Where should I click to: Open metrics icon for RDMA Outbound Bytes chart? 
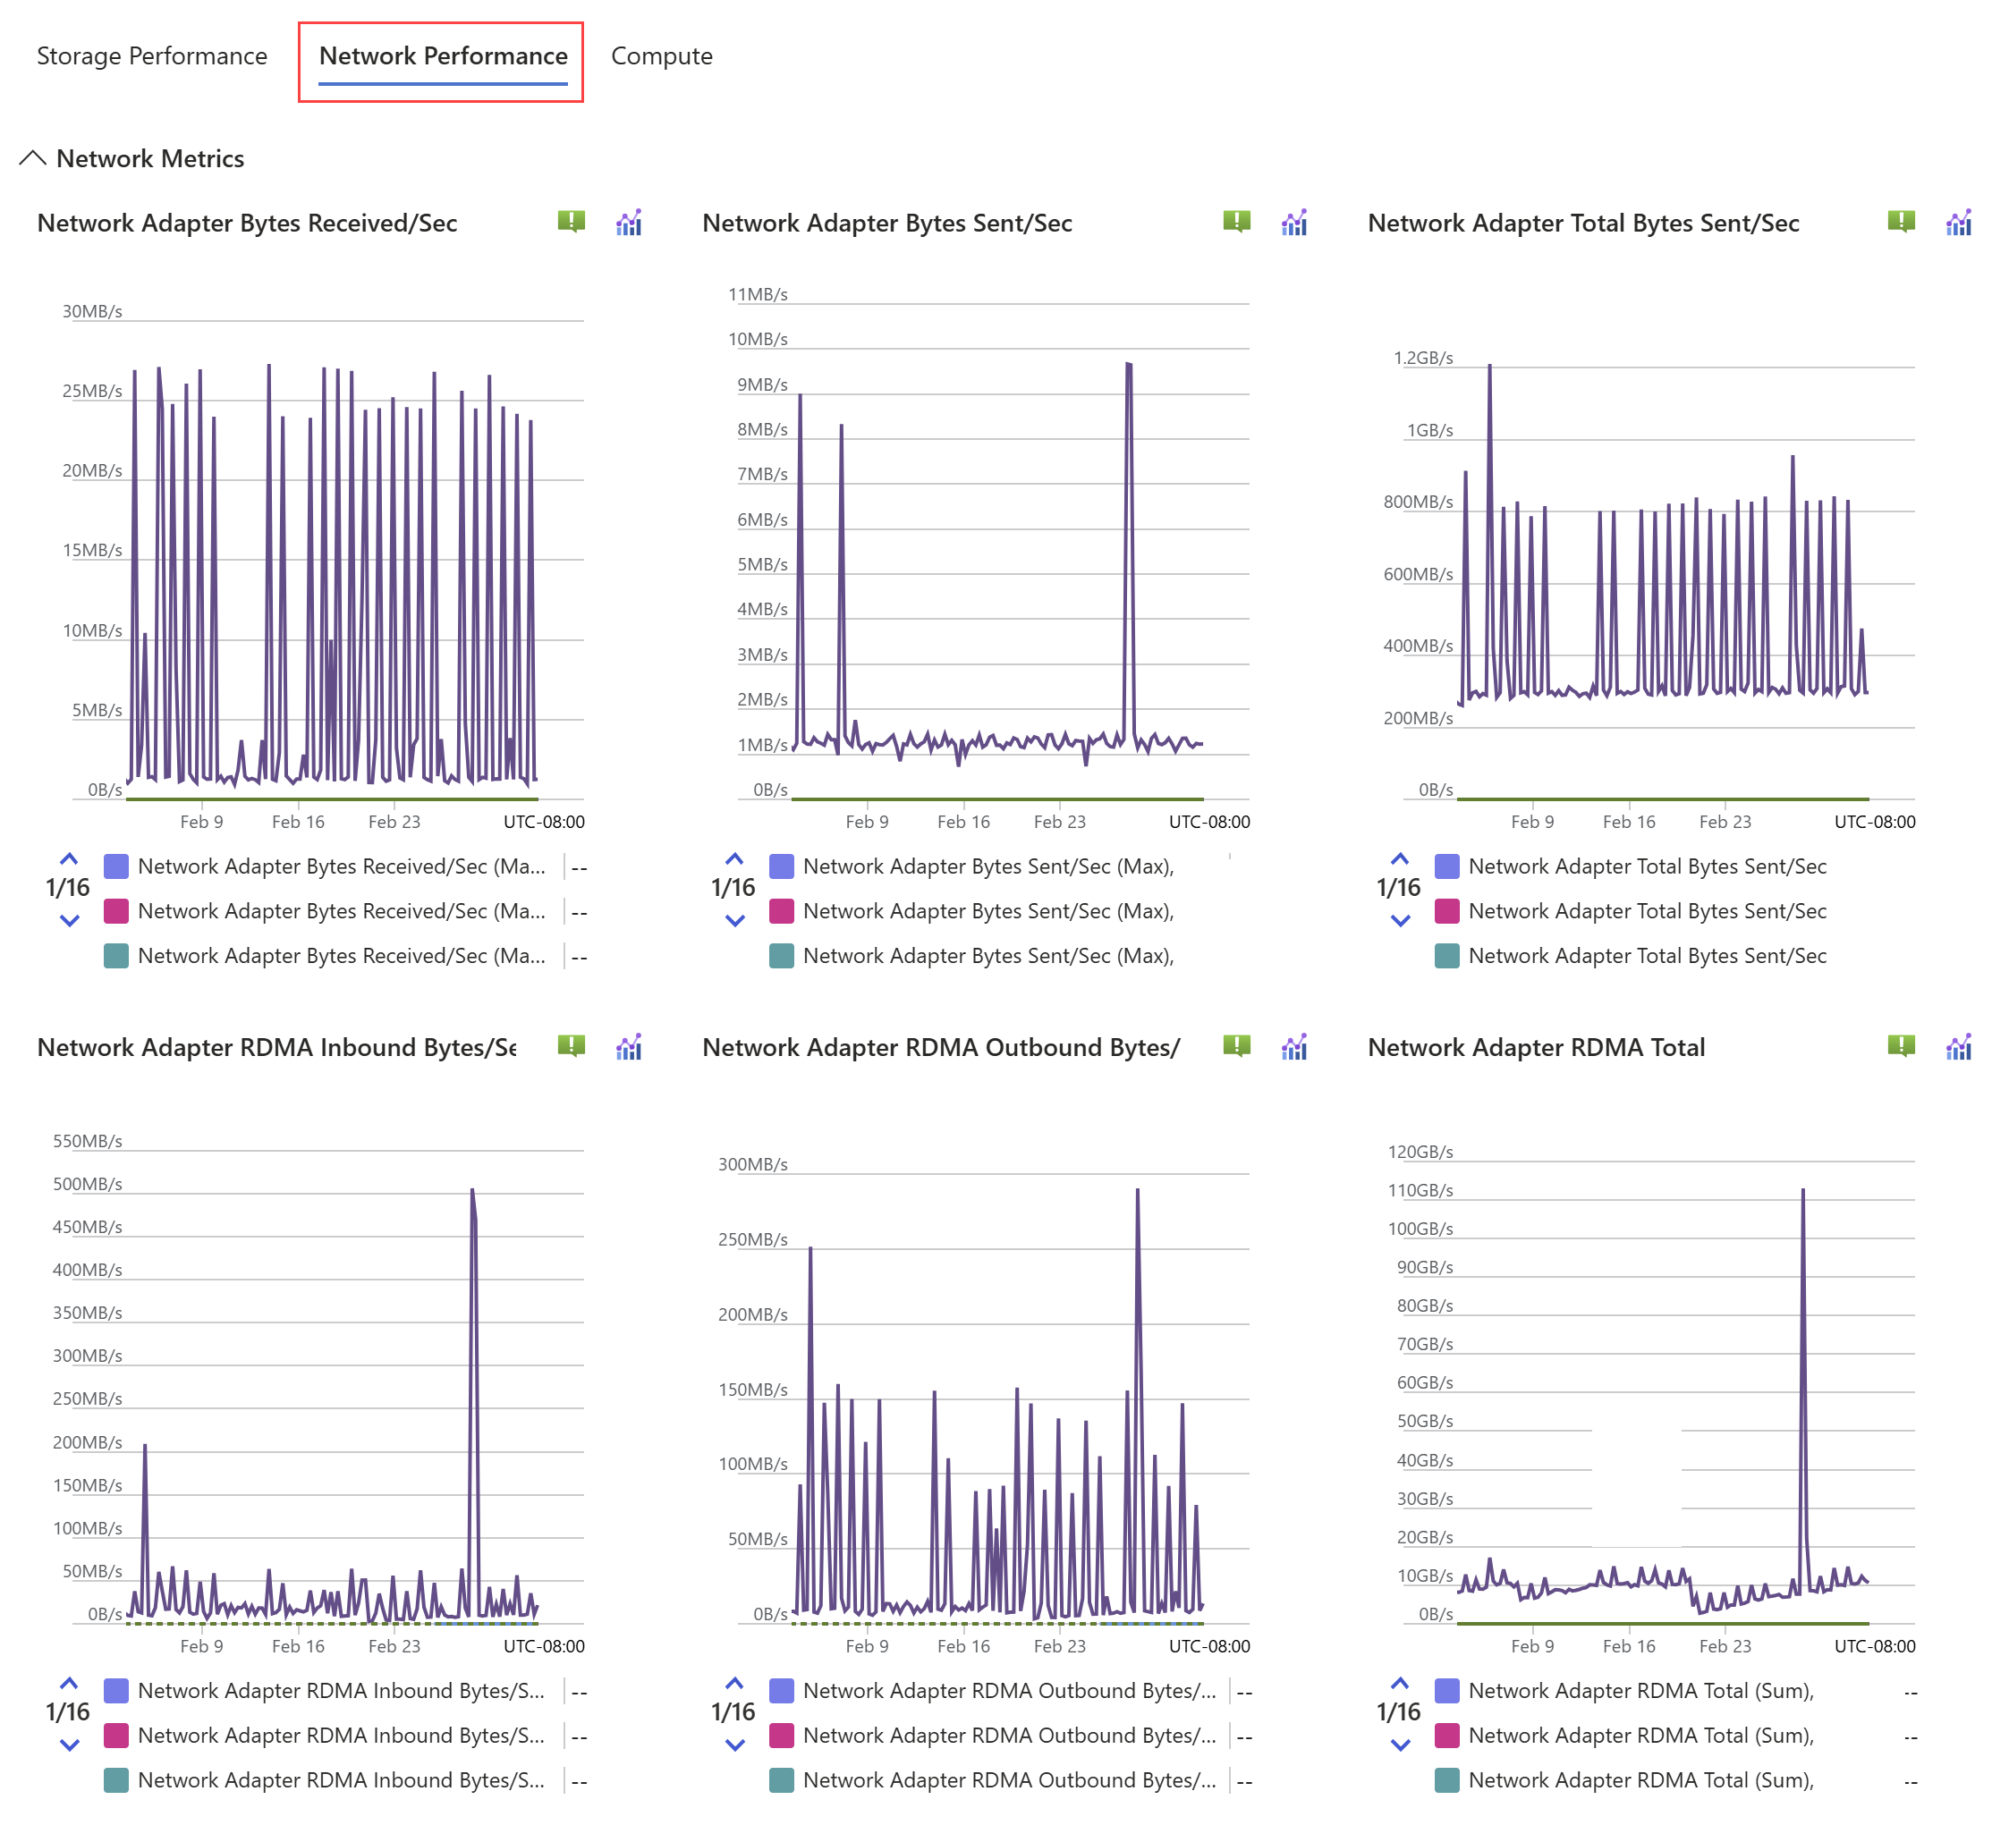[x=1294, y=1046]
